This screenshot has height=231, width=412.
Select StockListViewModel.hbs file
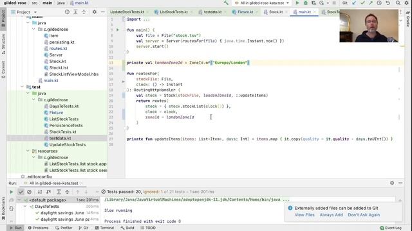[73, 74]
